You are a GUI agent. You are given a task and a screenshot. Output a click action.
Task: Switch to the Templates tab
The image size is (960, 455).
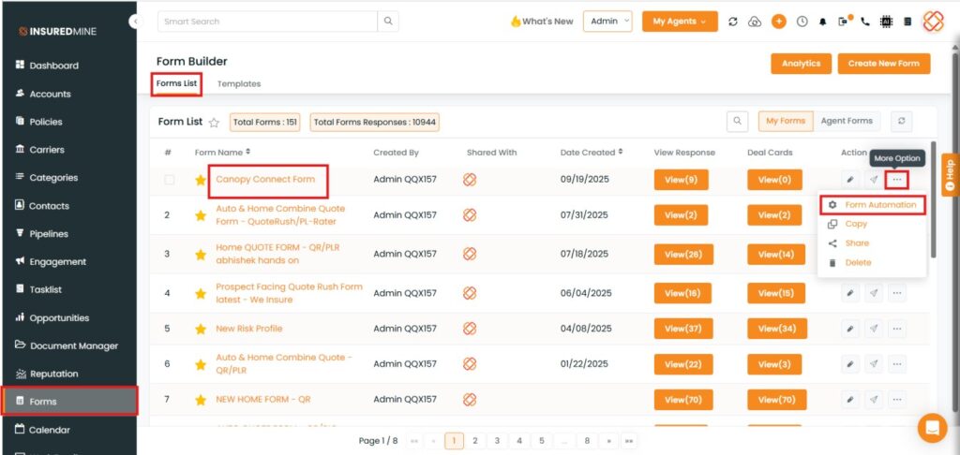coord(239,83)
